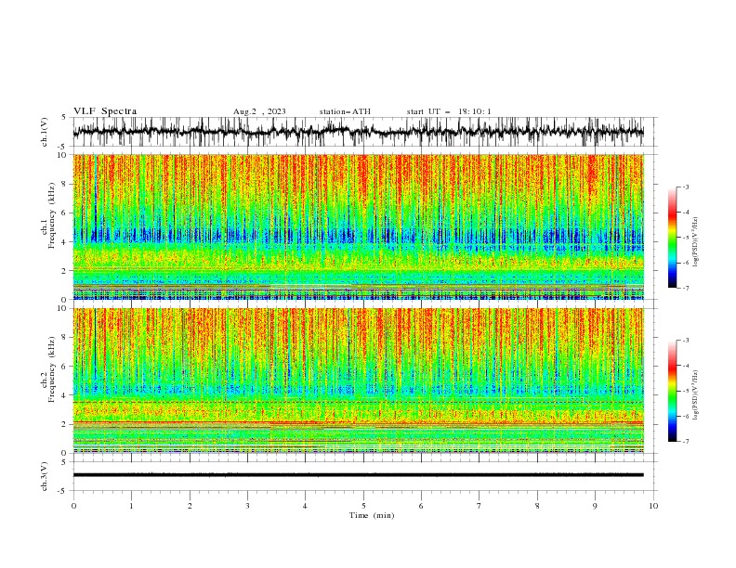This screenshot has height=568, width=736.
Task: Click the "-7" tick on ch.2 colorbar
Action: pyautogui.click(x=686, y=441)
